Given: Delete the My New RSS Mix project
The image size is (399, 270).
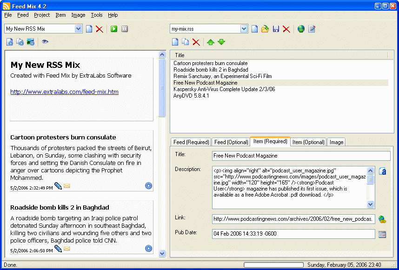Looking at the screenshot, I should point(100,29).
